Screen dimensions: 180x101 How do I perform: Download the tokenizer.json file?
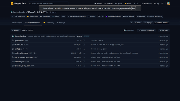click(x=84, y=62)
